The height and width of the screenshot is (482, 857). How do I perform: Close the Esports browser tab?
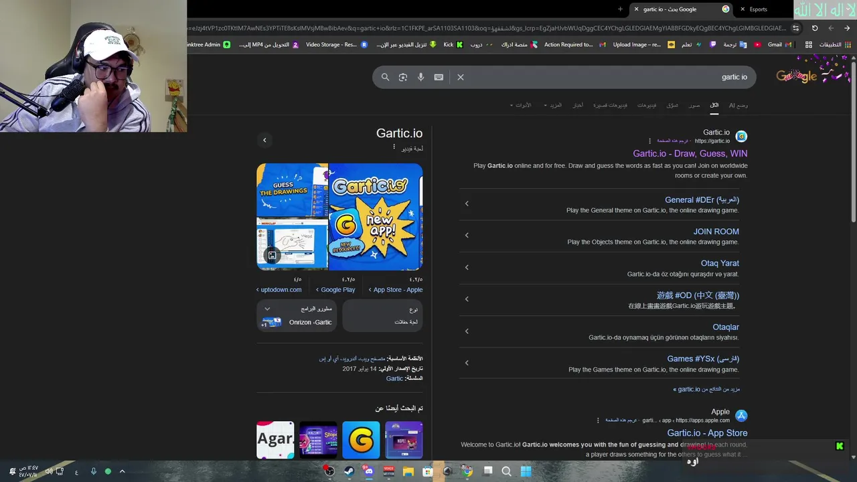click(743, 9)
